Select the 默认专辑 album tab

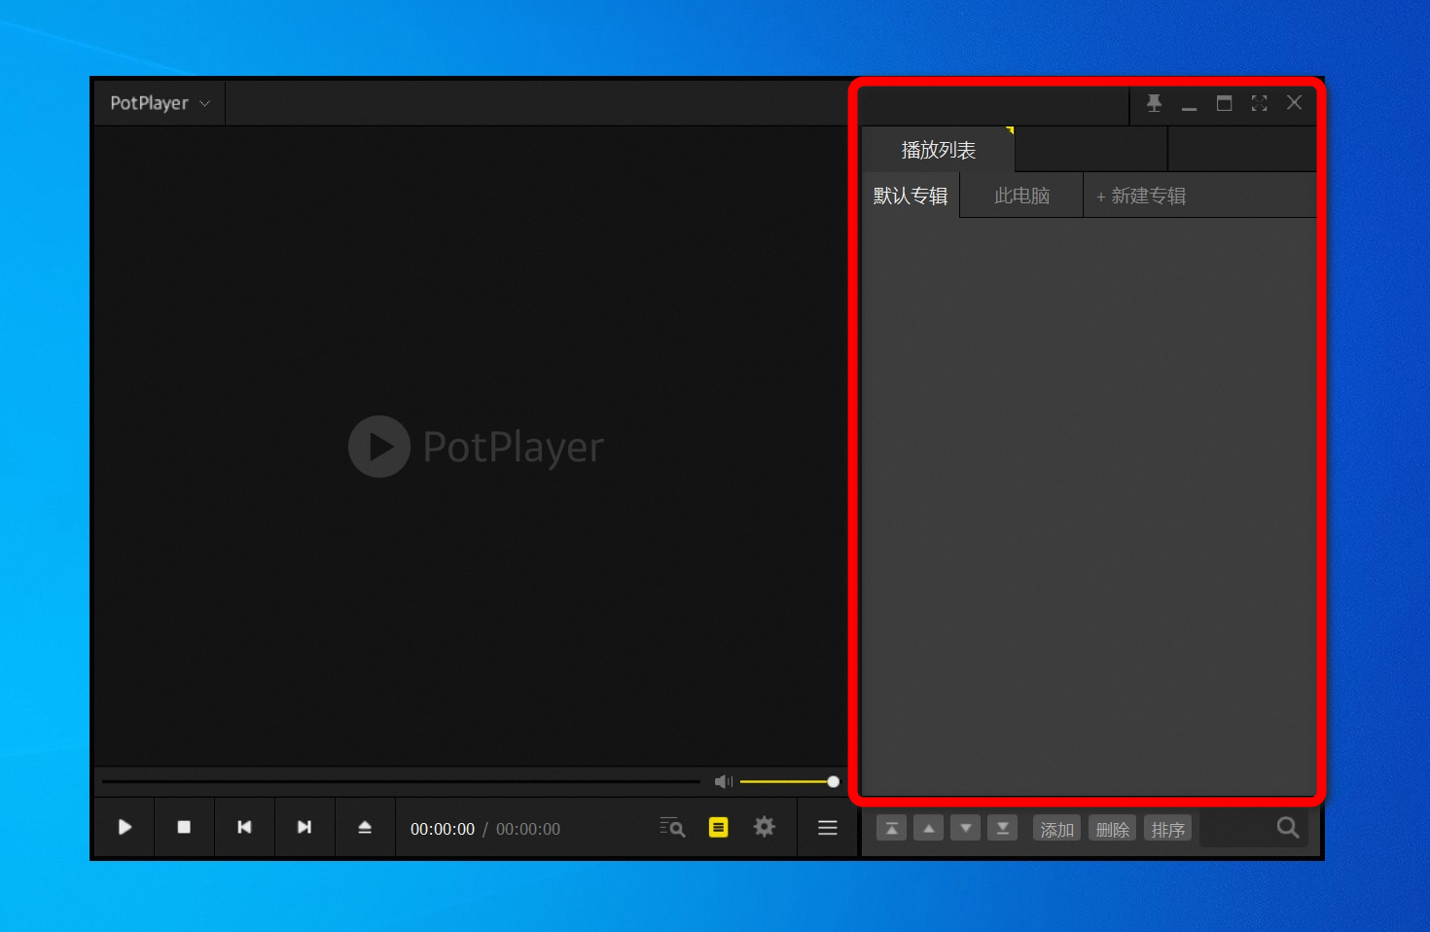point(911,196)
